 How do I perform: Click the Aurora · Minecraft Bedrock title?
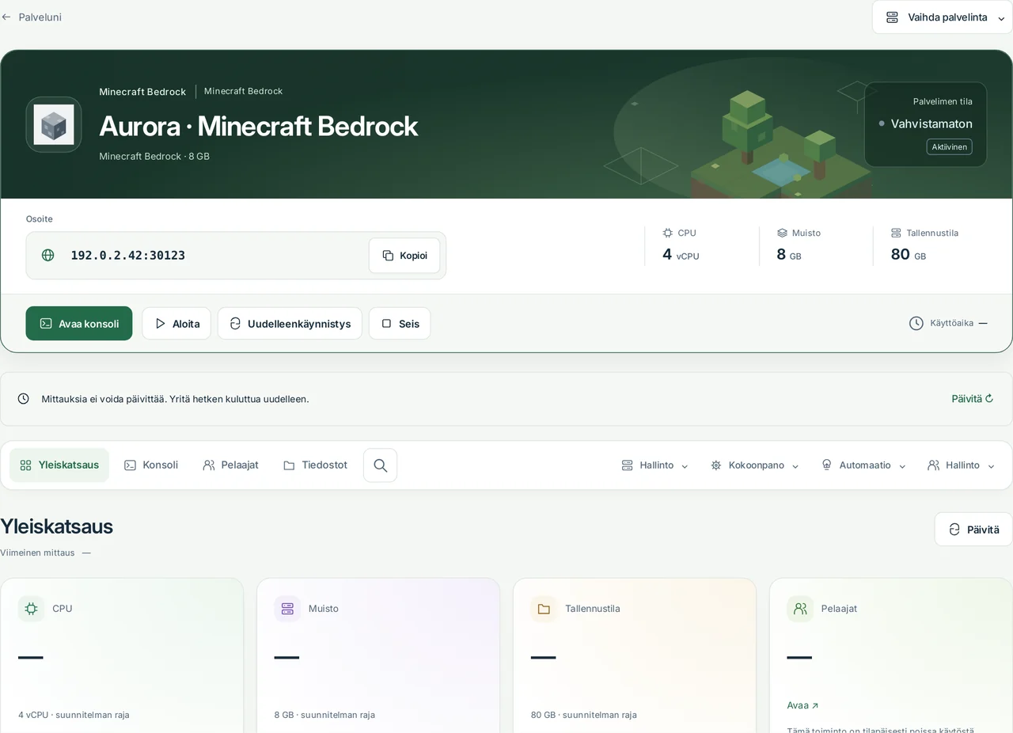click(x=258, y=126)
